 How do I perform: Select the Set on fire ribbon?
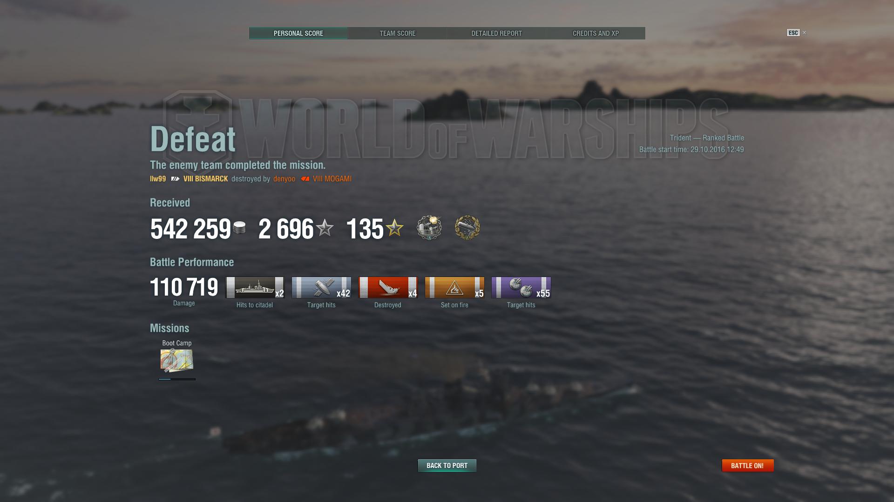pos(454,288)
